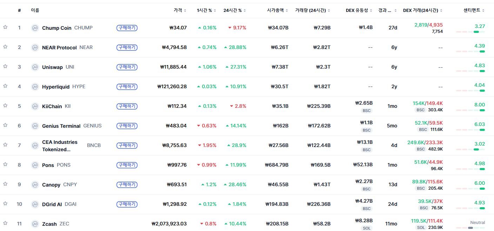Click the Chump Coin logo icon

pos(35,28)
